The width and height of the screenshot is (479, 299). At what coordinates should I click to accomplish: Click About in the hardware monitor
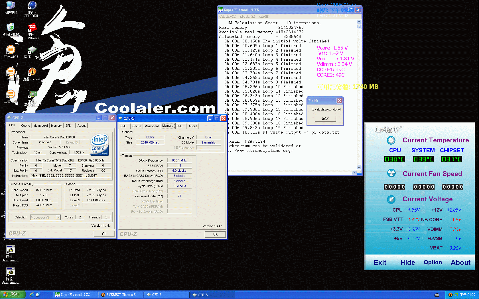tap(461, 263)
